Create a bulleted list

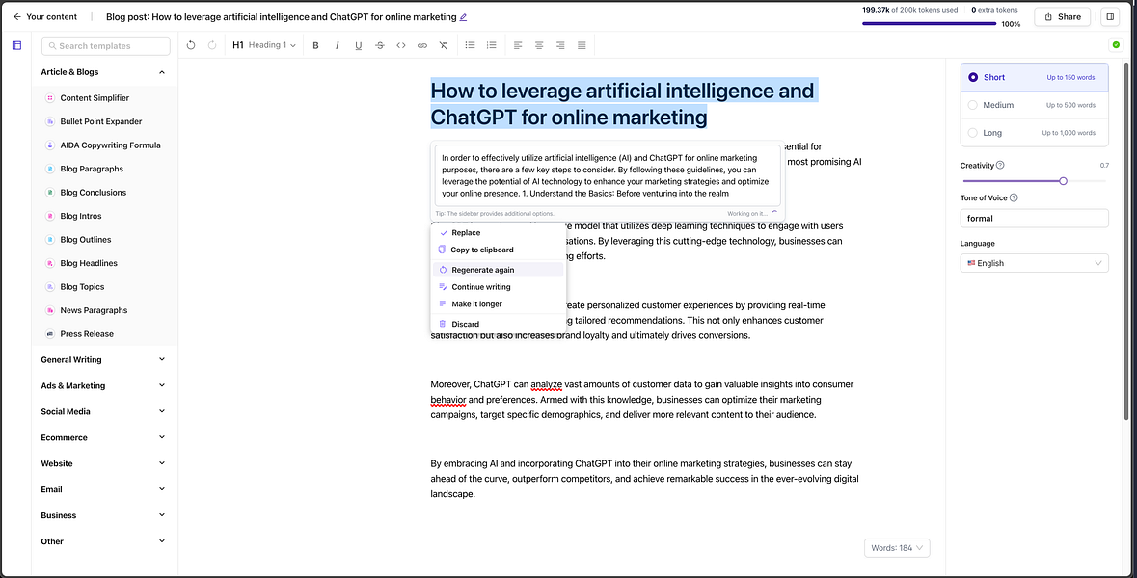tap(470, 45)
